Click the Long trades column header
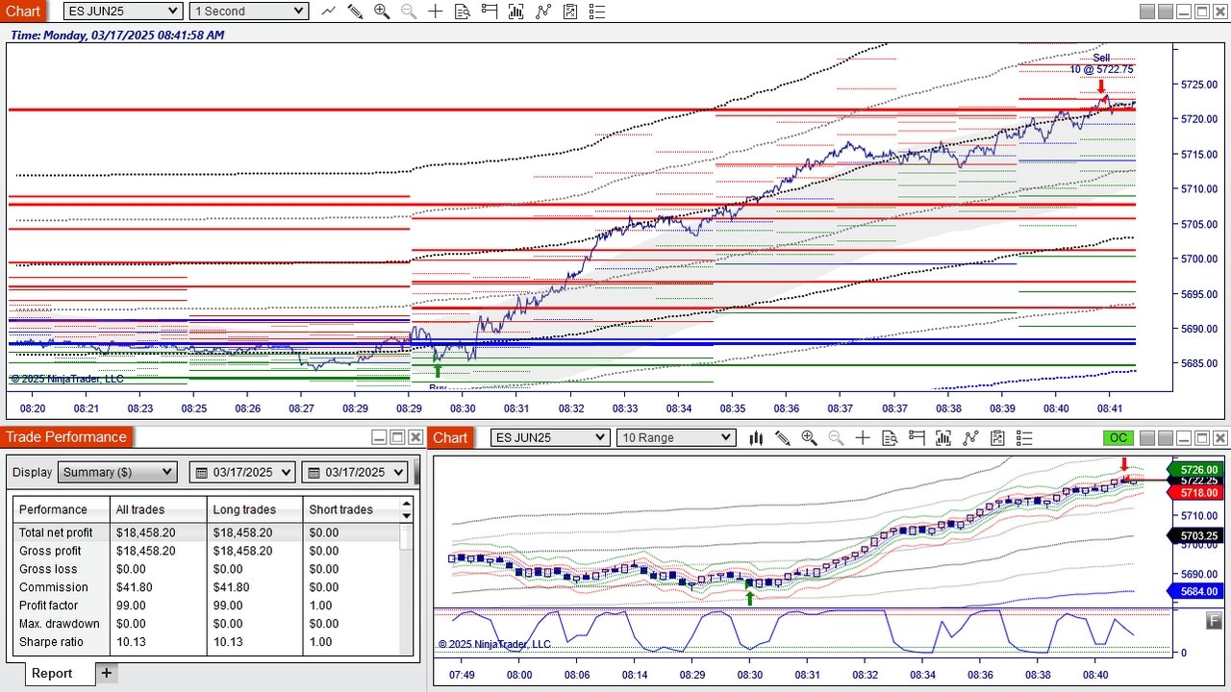 pos(255,509)
